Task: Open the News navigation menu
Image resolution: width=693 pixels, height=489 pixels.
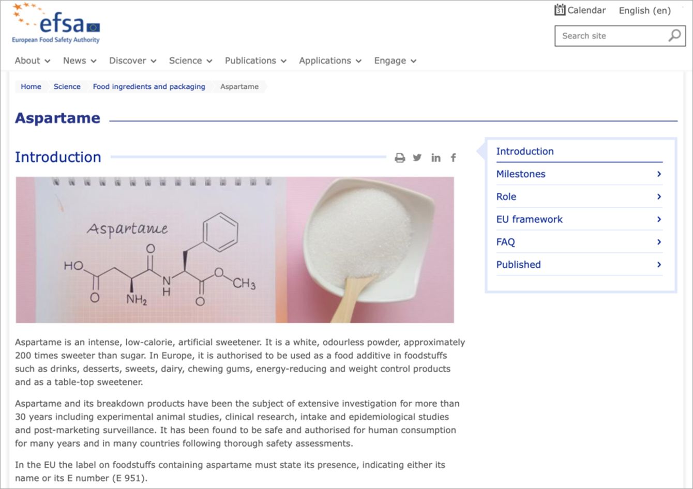Action: 80,60
